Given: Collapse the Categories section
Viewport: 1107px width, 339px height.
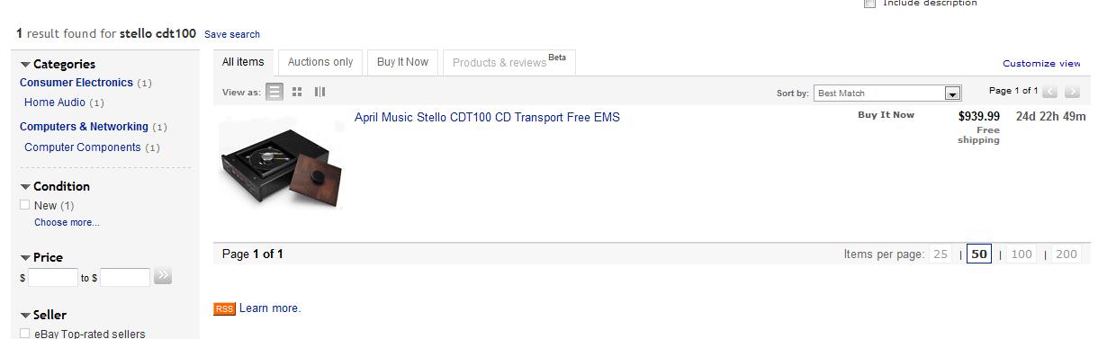Looking at the screenshot, I should (x=25, y=65).
